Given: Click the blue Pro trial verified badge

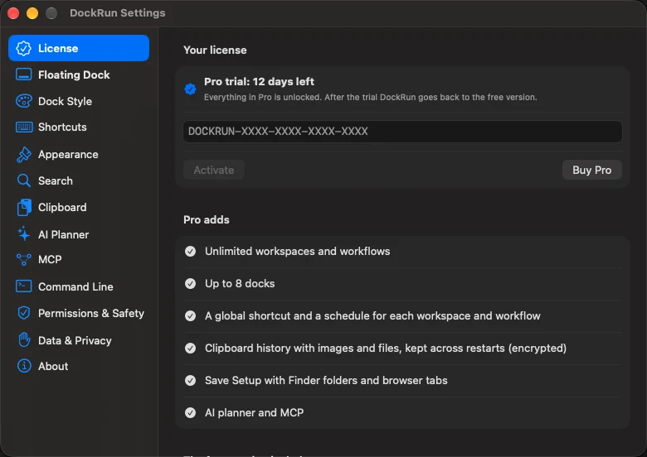Looking at the screenshot, I should (190, 89).
